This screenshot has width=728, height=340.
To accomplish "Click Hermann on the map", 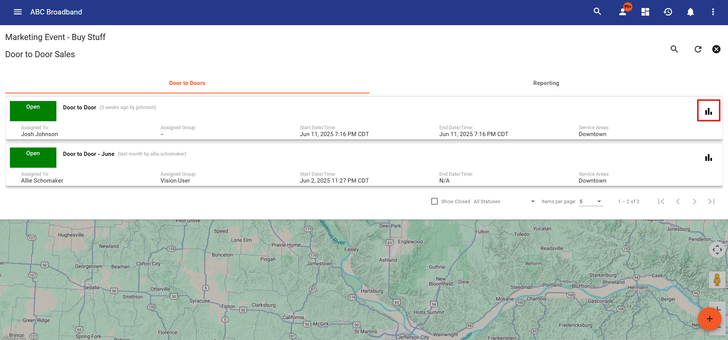I will (638, 287).
